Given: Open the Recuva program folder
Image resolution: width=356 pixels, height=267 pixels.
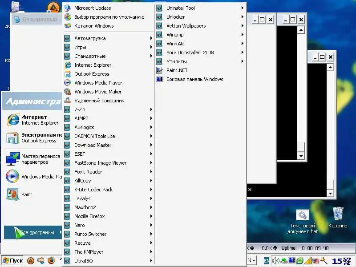Looking at the screenshot, I should (108, 243).
